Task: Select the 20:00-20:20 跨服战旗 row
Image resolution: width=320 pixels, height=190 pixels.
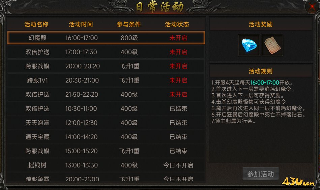Action: (x=106, y=66)
